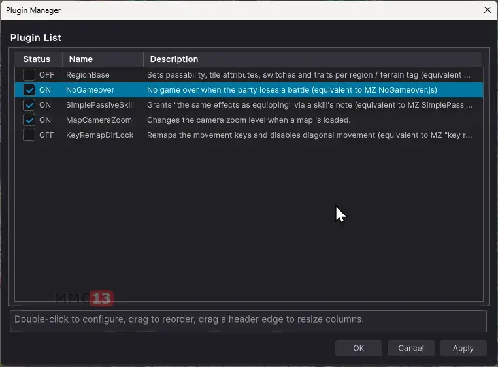Click the ON status text of MapCameraZoom
The width and height of the screenshot is (498, 367).
45,120
